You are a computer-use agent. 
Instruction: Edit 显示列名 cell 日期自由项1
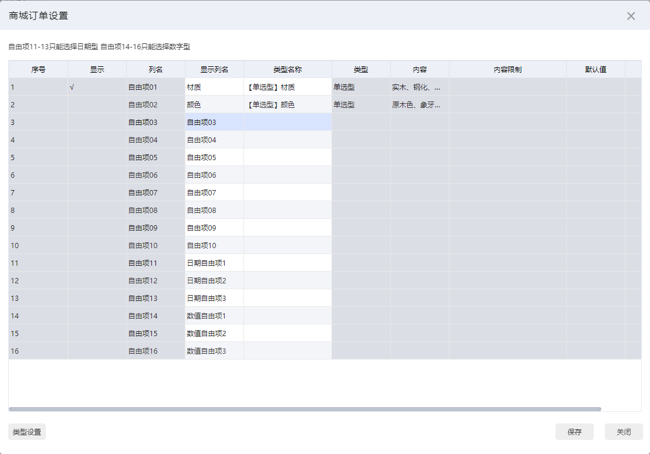click(214, 263)
